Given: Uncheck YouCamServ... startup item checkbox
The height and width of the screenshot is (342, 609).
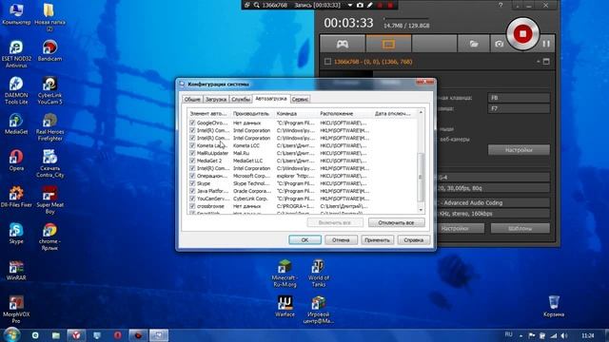Looking at the screenshot, I should pyautogui.click(x=192, y=199).
